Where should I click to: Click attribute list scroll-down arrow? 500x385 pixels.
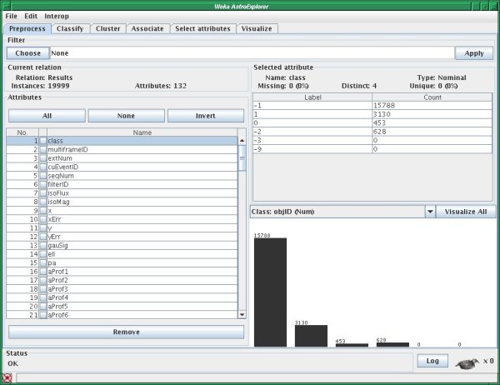coord(242,314)
